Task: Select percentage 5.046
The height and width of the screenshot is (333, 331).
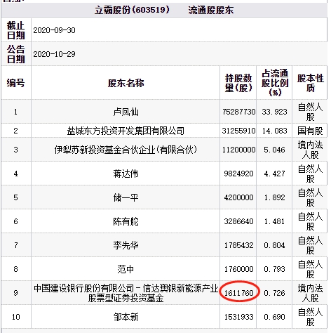Action: 274,150
